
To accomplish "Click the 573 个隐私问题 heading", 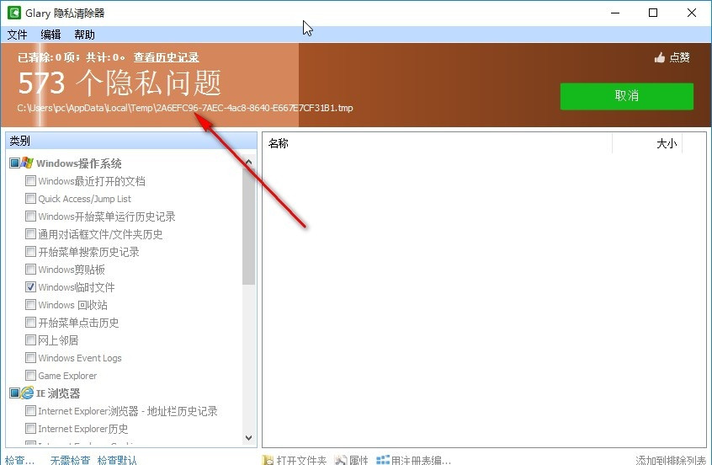I will tap(120, 83).
